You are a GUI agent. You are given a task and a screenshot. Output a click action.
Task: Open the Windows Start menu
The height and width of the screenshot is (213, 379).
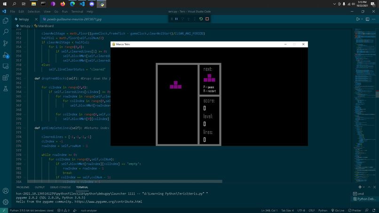tap(4, 4)
